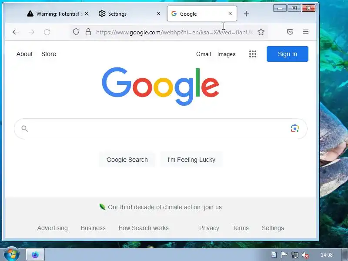
Task: Click the muted volume tray icon
Action: (x=306, y=255)
